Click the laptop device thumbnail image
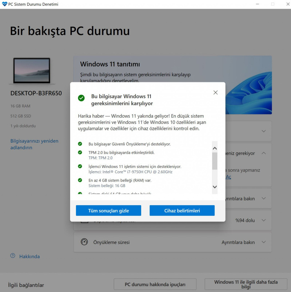This screenshot has width=291, height=292. (x=32, y=70)
